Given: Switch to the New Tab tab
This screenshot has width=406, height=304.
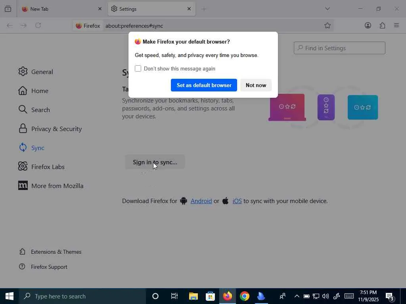Looking at the screenshot, I should click(x=61, y=9).
